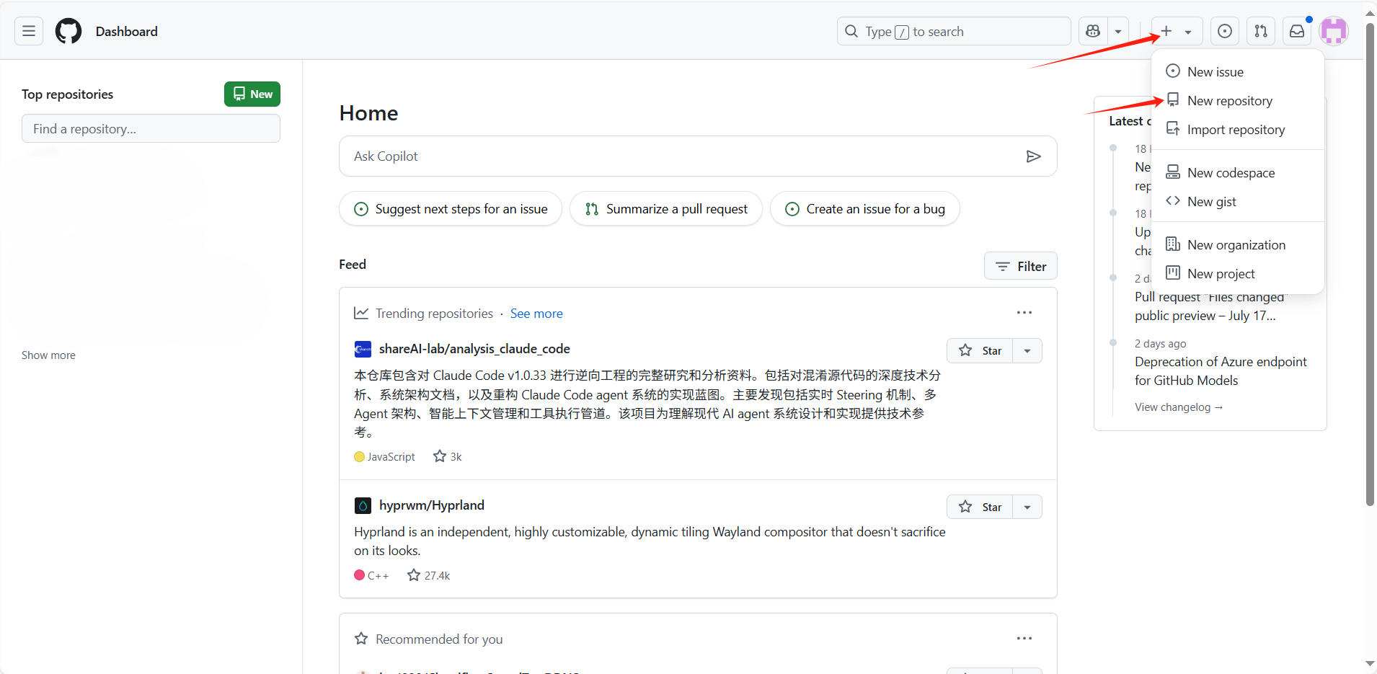The image size is (1377, 674).
Task: Expand the Copilot dropdown arrow
Action: [x=1117, y=31]
